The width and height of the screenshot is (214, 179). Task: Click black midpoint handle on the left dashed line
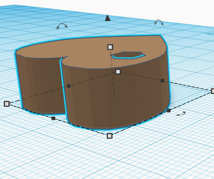pos(68,86)
